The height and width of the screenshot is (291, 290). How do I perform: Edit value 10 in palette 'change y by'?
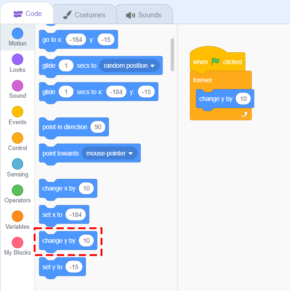[x=86, y=241]
